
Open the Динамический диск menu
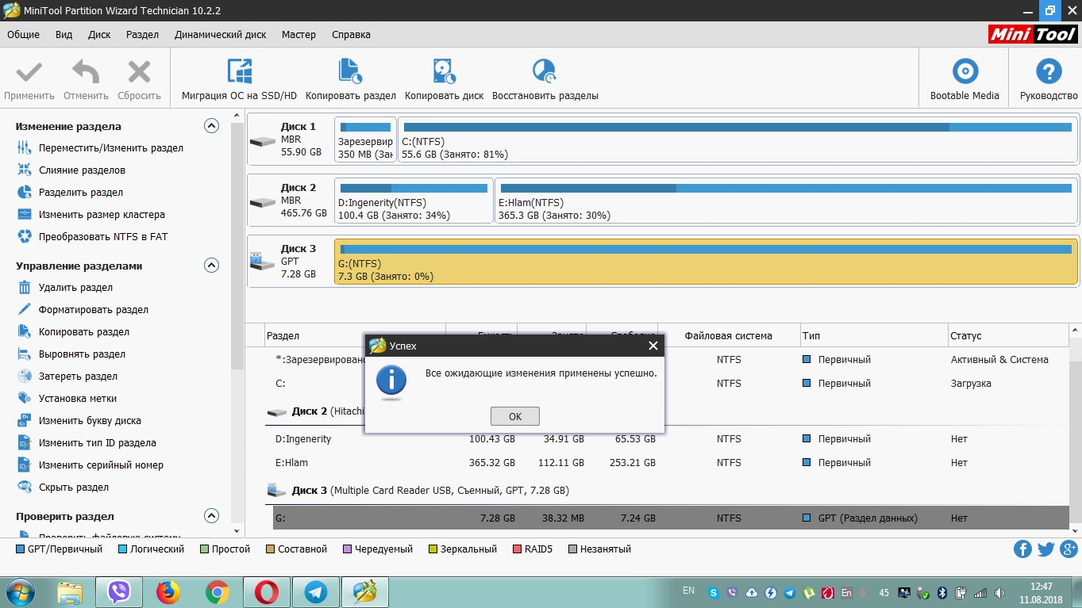(x=221, y=35)
